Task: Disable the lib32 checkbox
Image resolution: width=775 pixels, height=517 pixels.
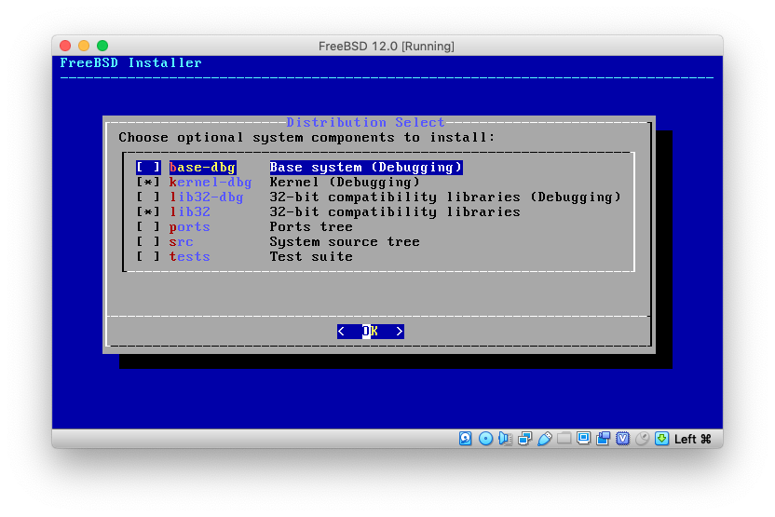Action: coord(148,212)
